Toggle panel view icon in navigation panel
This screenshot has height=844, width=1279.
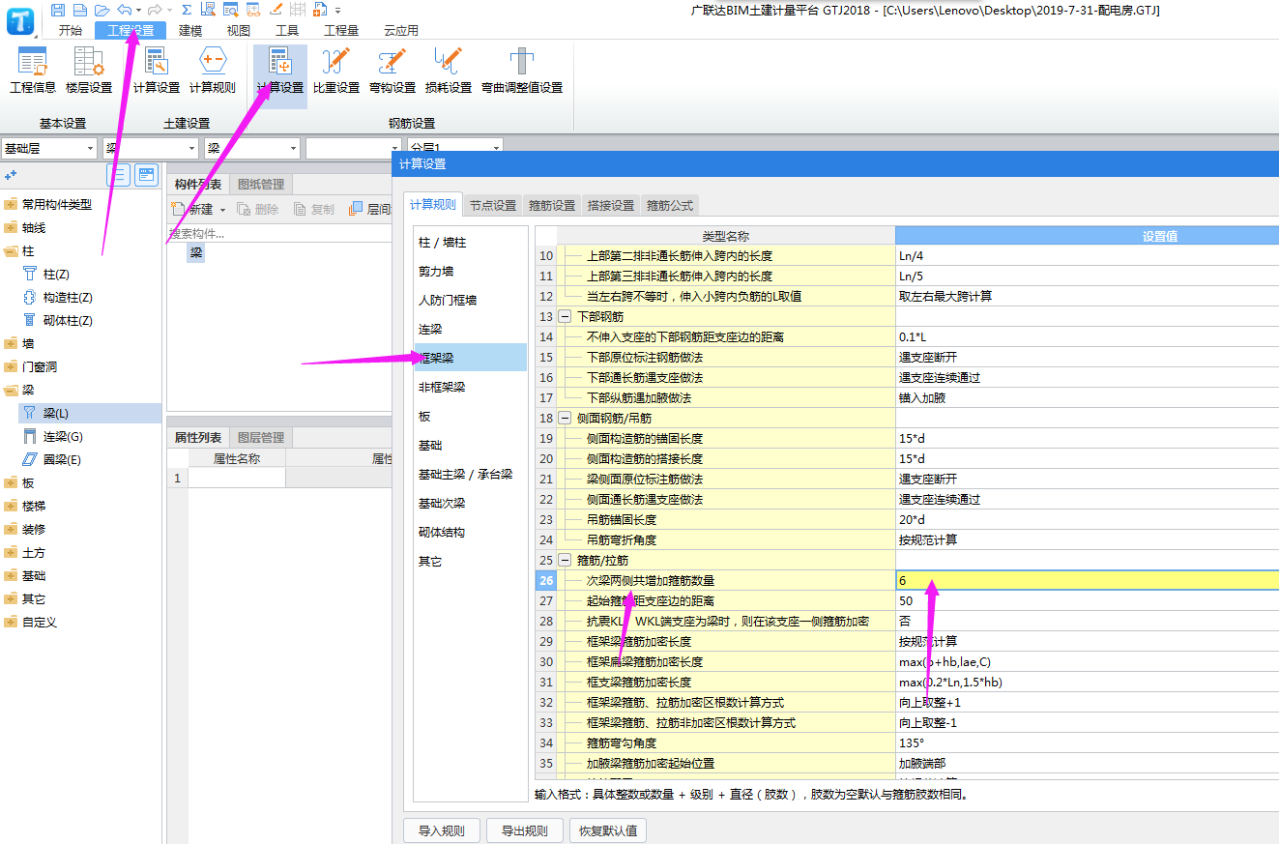click(146, 175)
